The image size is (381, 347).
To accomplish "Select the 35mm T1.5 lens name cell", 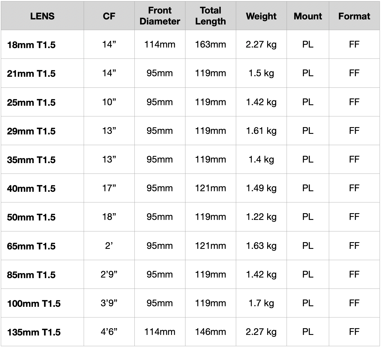I will coord(31,160).
